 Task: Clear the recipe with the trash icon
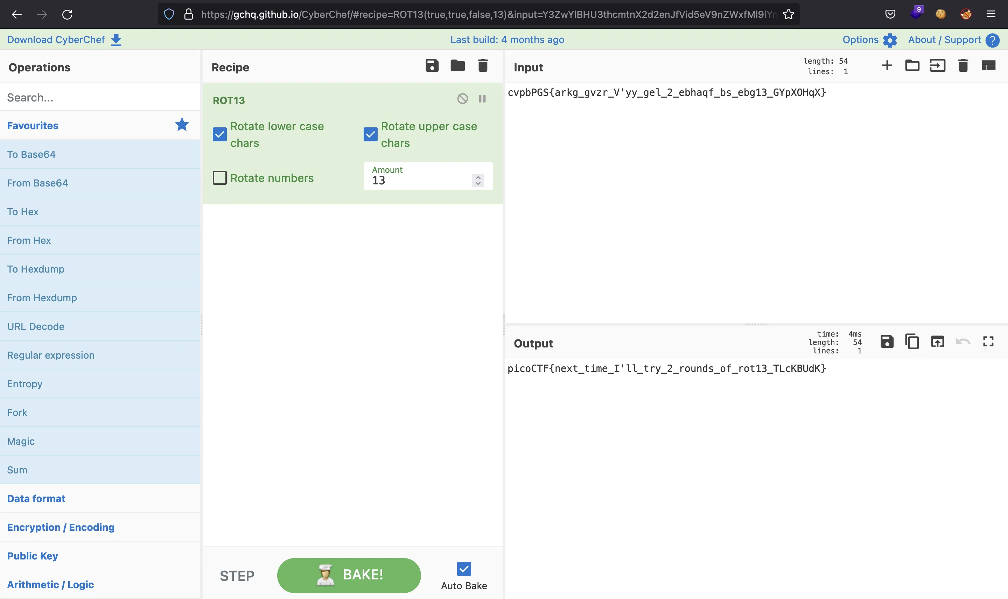(483, 65)
